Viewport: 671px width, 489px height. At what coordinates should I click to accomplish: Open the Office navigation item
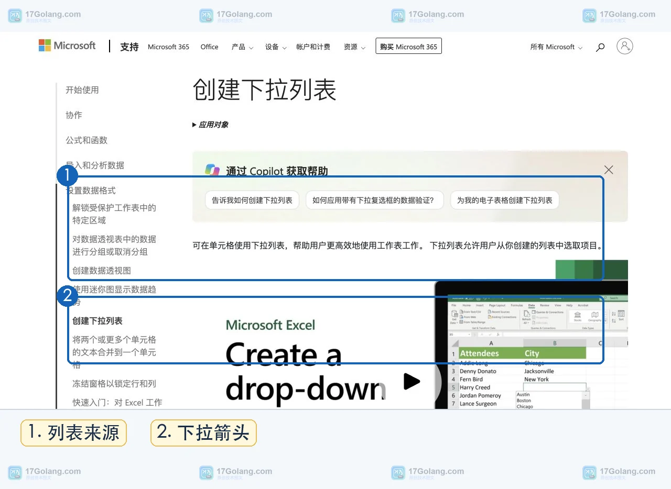209,47
